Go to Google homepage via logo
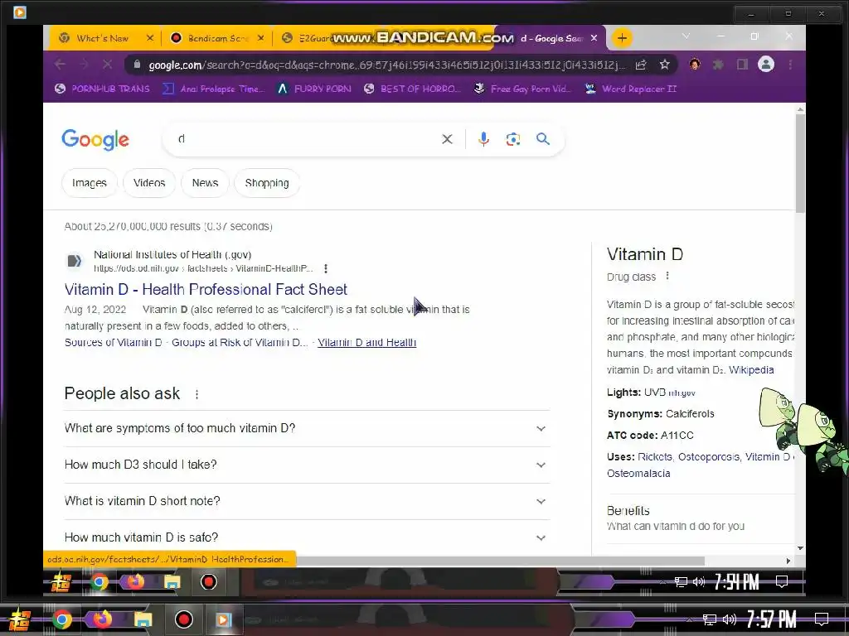Viewport: 849px width, 636px height. point(95,139)
